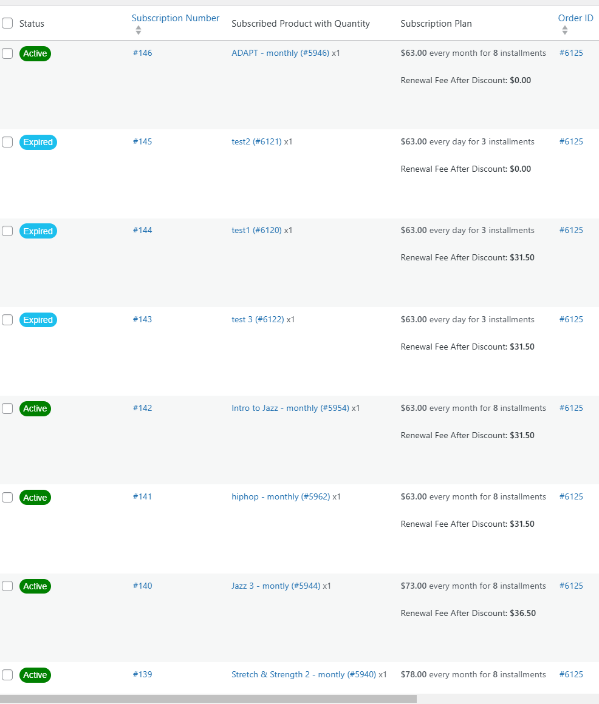Sort by Subscription Number column header
Screen dimensions: 599x704
(175, 18)
